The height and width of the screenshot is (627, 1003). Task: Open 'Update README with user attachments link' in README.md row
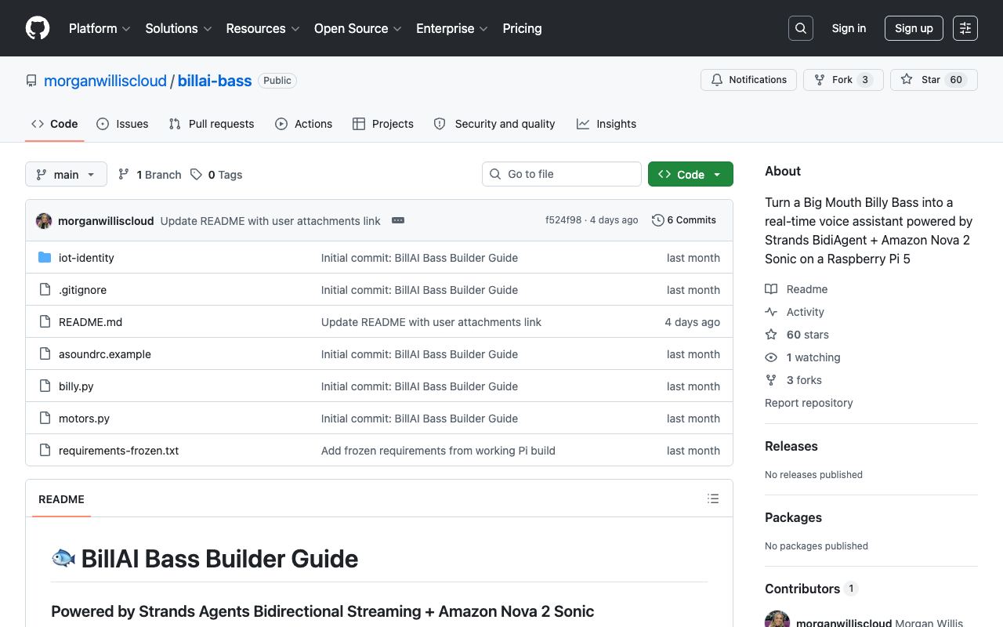431,322
